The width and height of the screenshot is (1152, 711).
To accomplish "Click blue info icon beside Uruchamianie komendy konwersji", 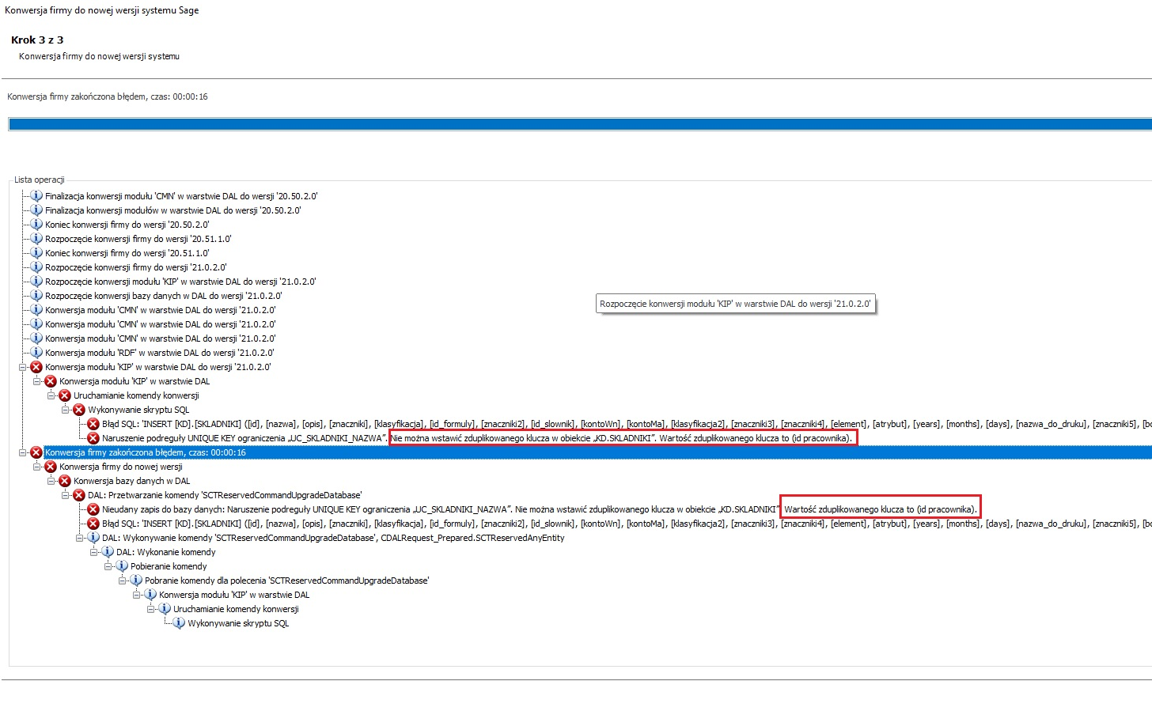I will coord(165,609).
